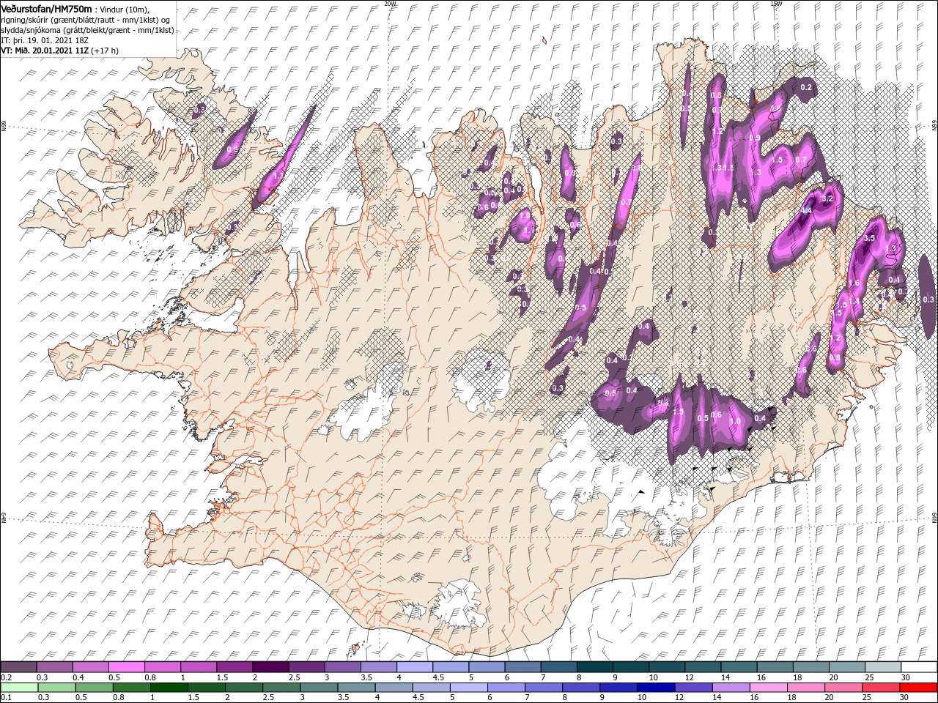Click the light pink rain swatch labeled 16
This screenshot has height=703, width=938.
coord(769,688)
